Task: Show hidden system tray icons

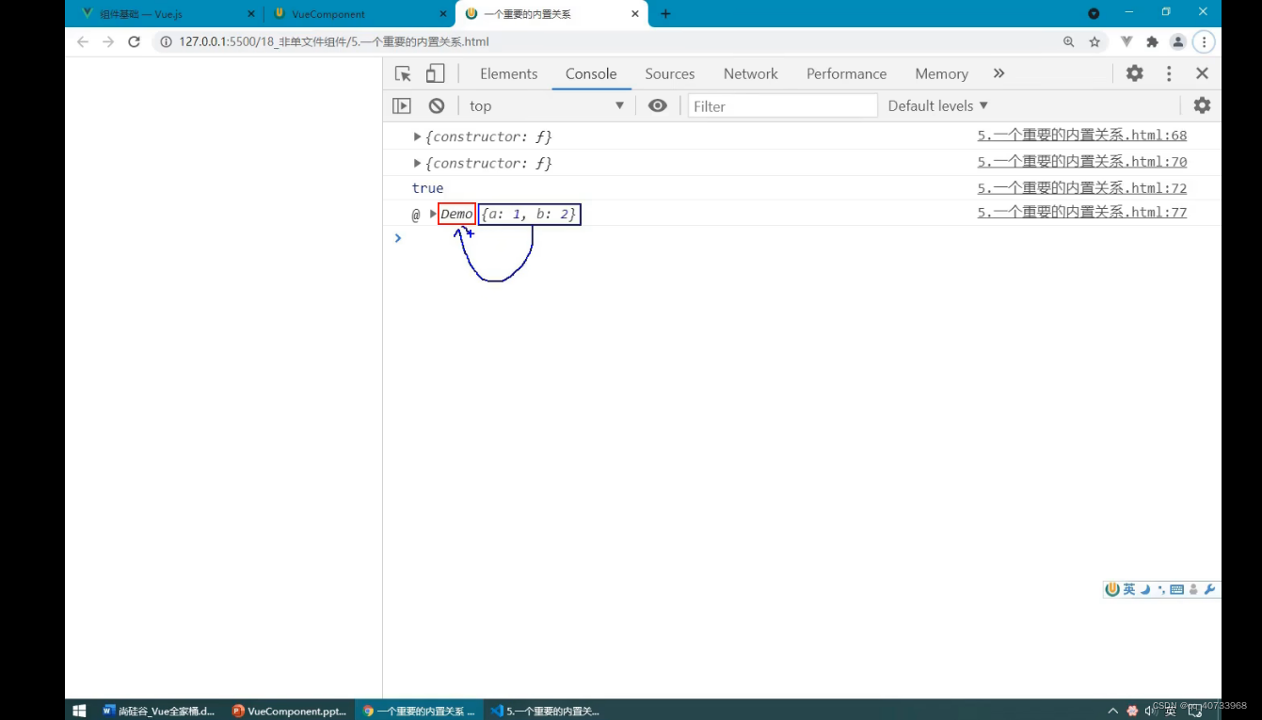Action: tap(1113, 711)
